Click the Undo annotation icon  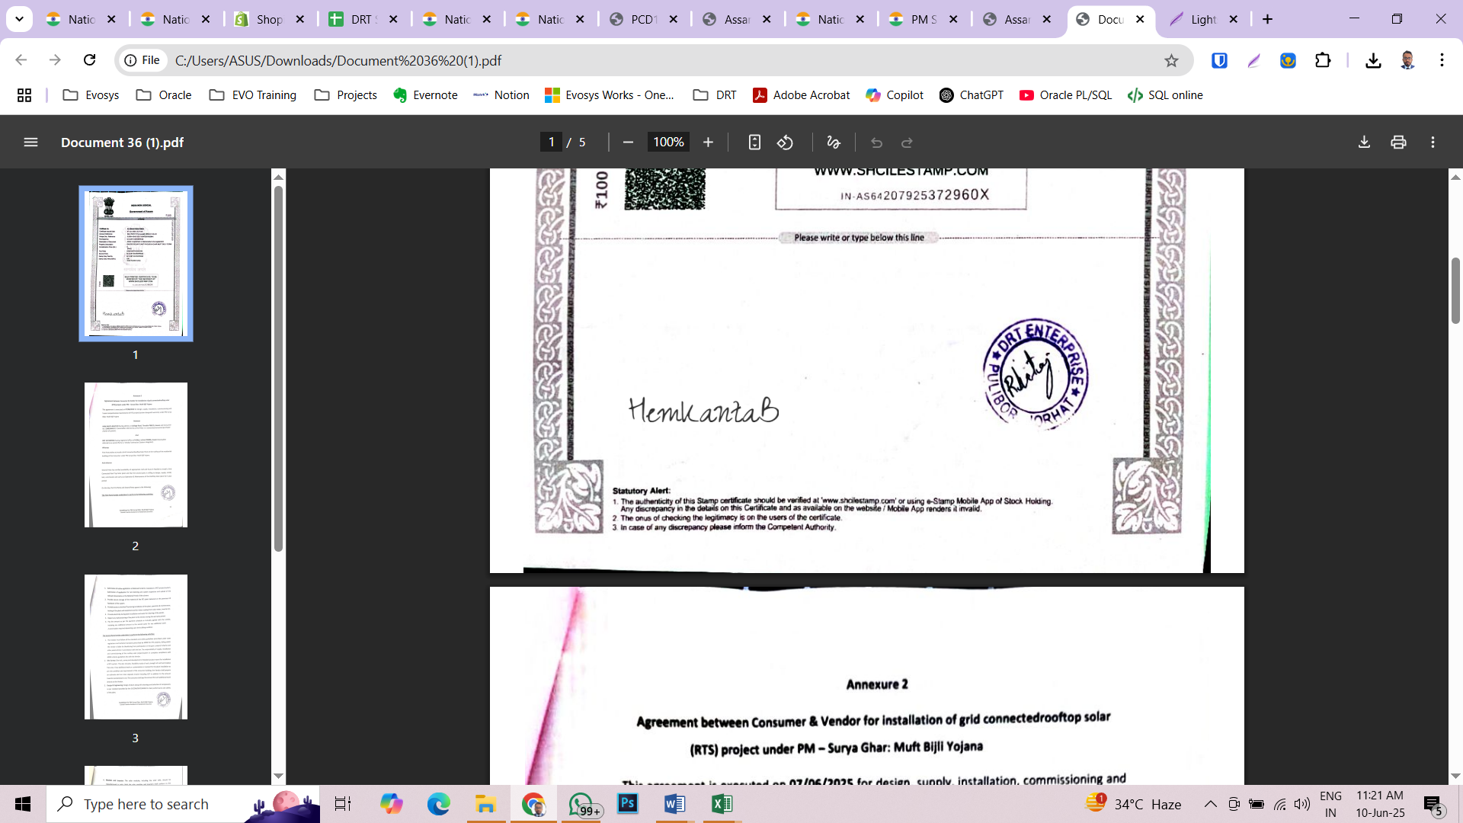tap(876, 143)
